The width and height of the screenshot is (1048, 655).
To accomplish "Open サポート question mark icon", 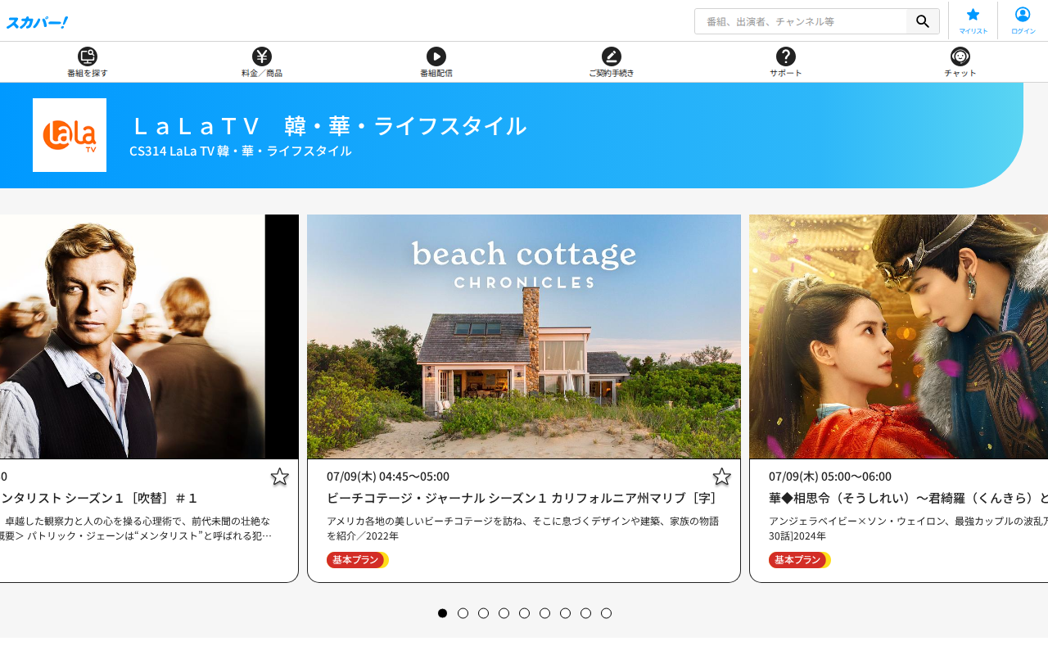I will click(786, 56).
